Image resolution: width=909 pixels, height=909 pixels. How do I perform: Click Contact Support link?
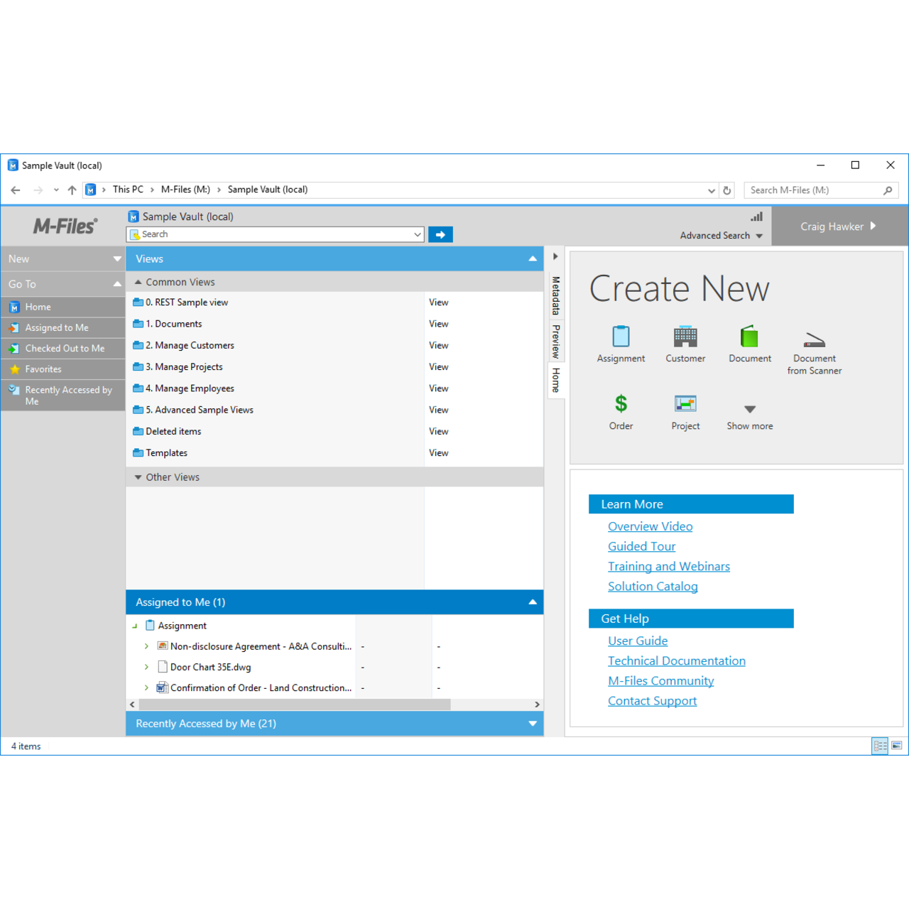[652, 700]
